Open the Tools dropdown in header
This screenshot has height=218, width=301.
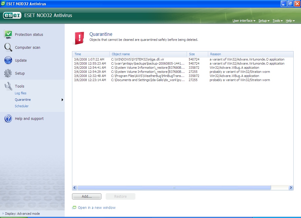click(277, 21)
